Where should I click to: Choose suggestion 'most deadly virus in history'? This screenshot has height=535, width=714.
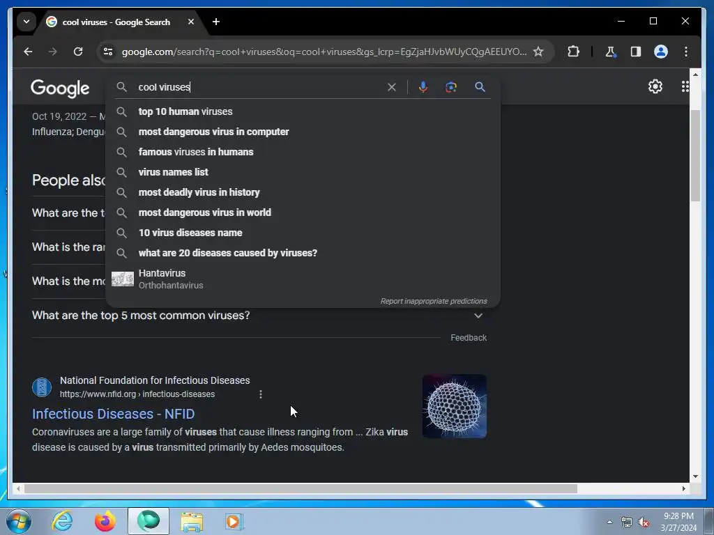(x=303, y=192)
